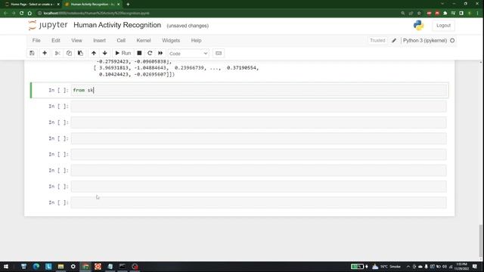Close the Home Page browser tab
Screen dimensions: 484x272
[x=58, y=5]
